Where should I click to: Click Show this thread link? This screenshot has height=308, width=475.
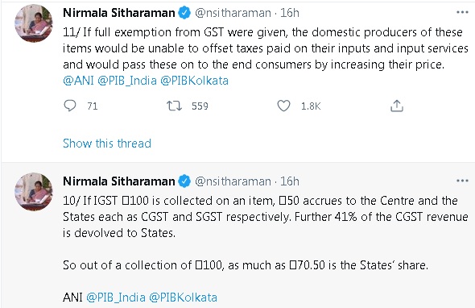[107, 144]
